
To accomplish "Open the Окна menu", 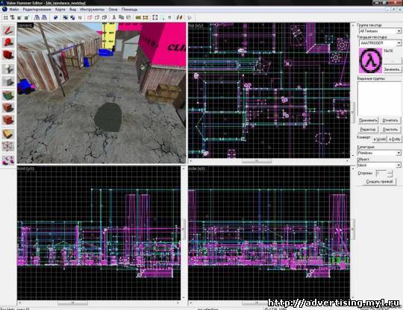I will [x=113, y=9].
